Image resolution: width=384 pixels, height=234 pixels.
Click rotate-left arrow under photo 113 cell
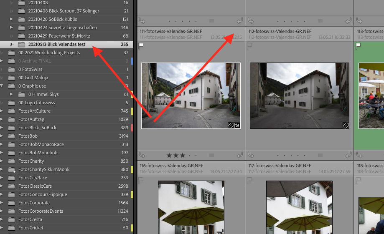[x=359, y=155]
